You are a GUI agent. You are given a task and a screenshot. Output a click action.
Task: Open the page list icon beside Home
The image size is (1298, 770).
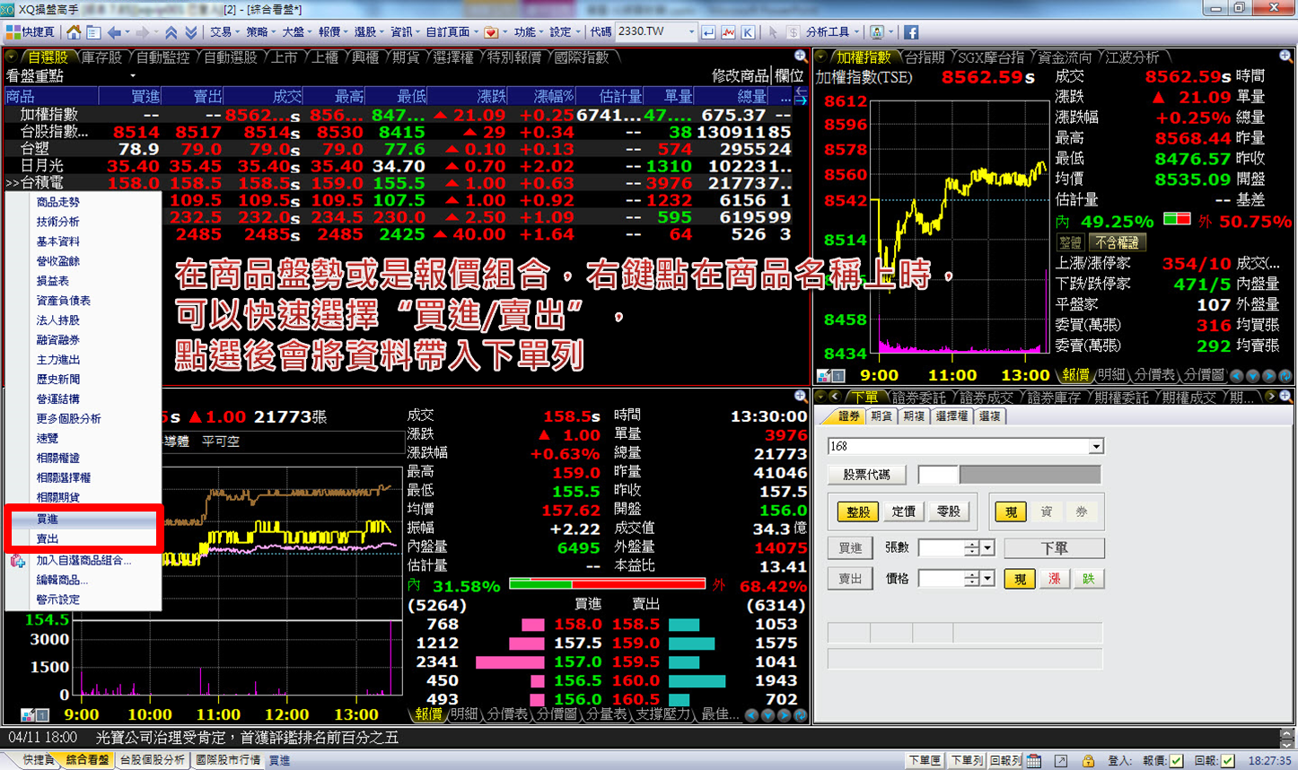[x=93, y=32]
